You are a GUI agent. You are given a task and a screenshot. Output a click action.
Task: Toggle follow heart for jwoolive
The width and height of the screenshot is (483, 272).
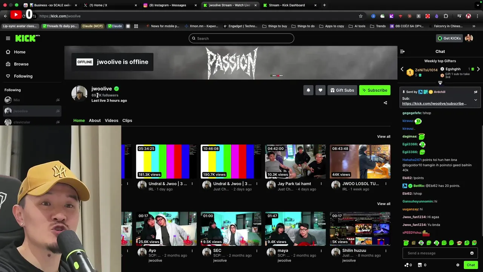coord(320,90)
